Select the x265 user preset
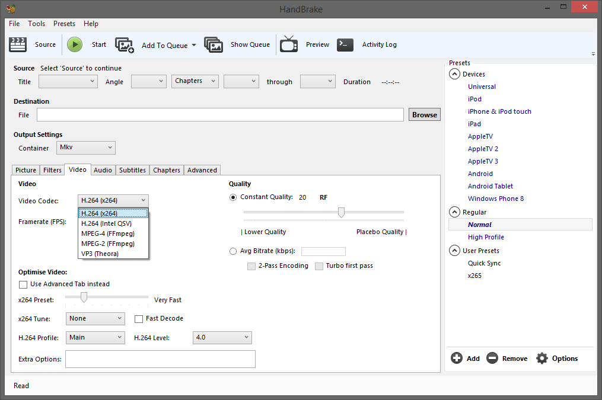602x400 pixels. click(x=474, y=276)
